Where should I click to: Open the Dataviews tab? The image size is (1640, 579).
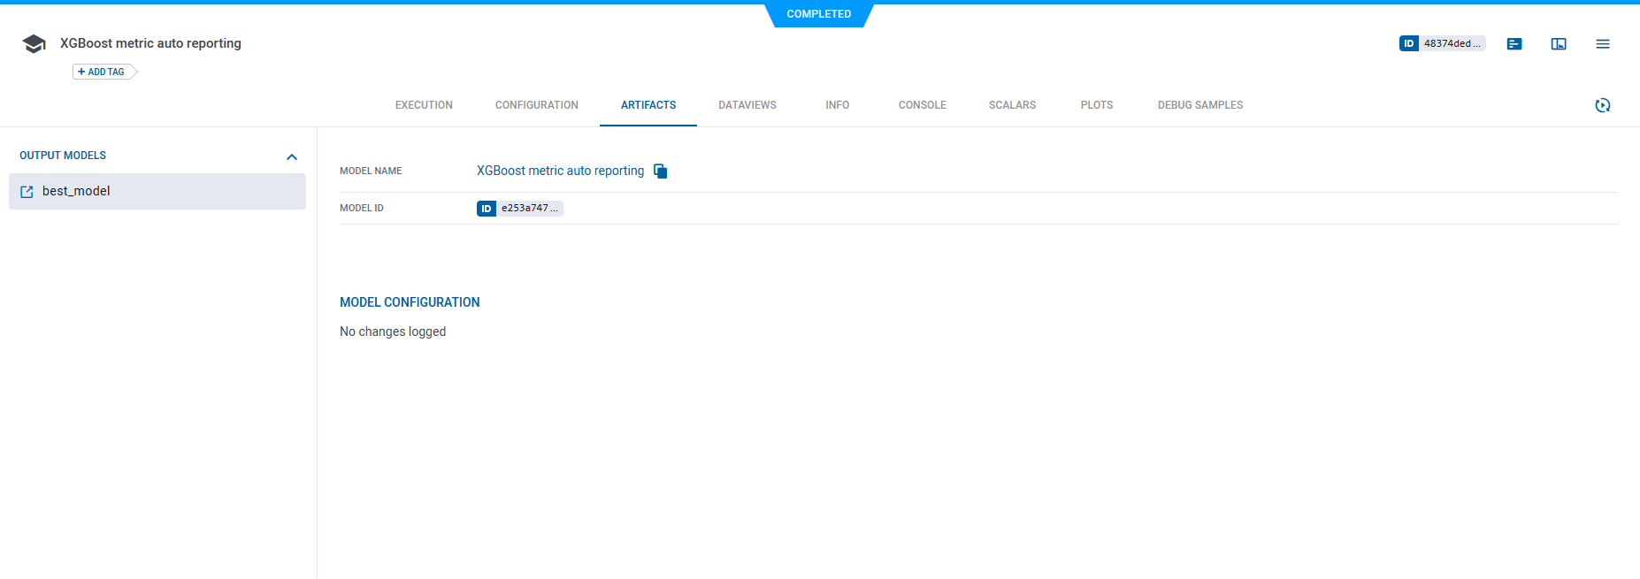tap(747, 105)
